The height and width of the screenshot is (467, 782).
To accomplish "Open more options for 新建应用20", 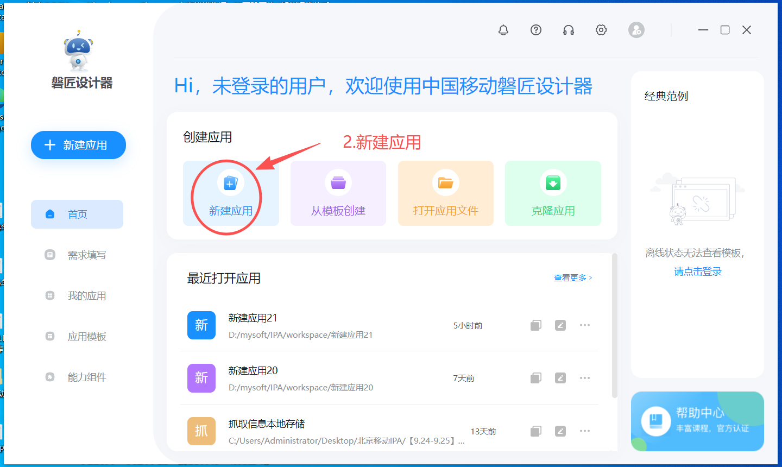I will point(585,378).
